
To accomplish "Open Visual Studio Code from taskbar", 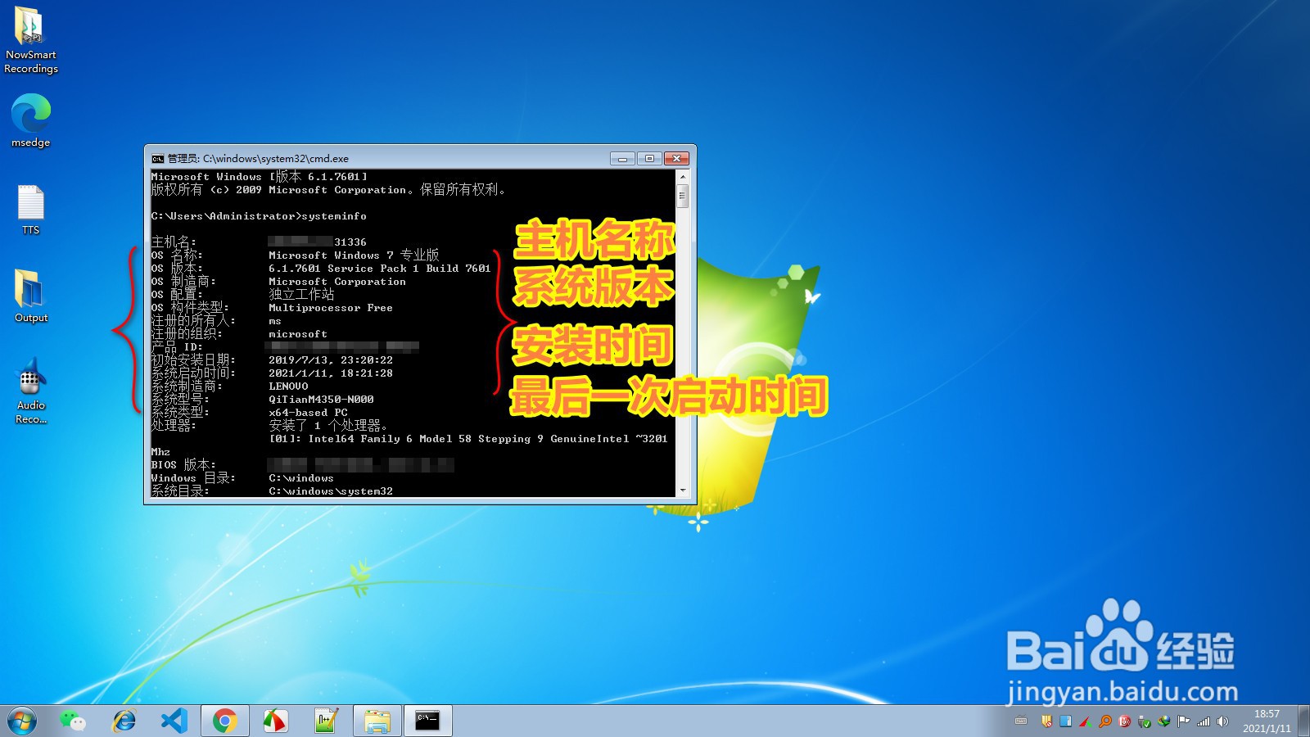I will 174,721.
